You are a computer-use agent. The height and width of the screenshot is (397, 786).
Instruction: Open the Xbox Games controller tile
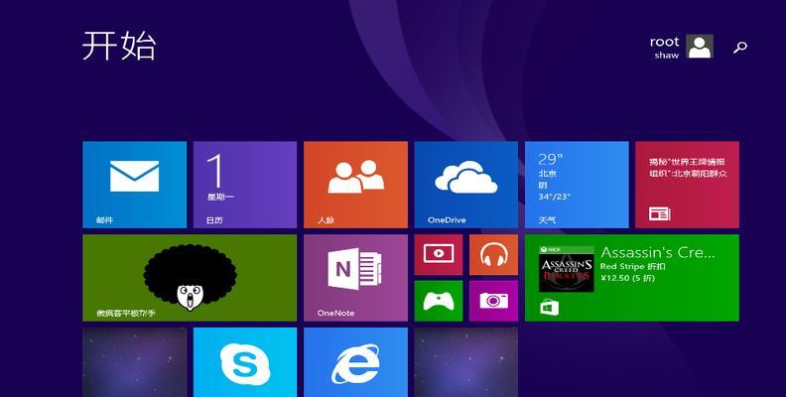point(439,301)
